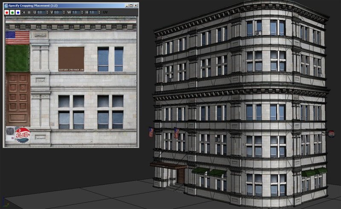Toggle the blue channel display button
Screen dimensions: 341x209
(17, 12)
